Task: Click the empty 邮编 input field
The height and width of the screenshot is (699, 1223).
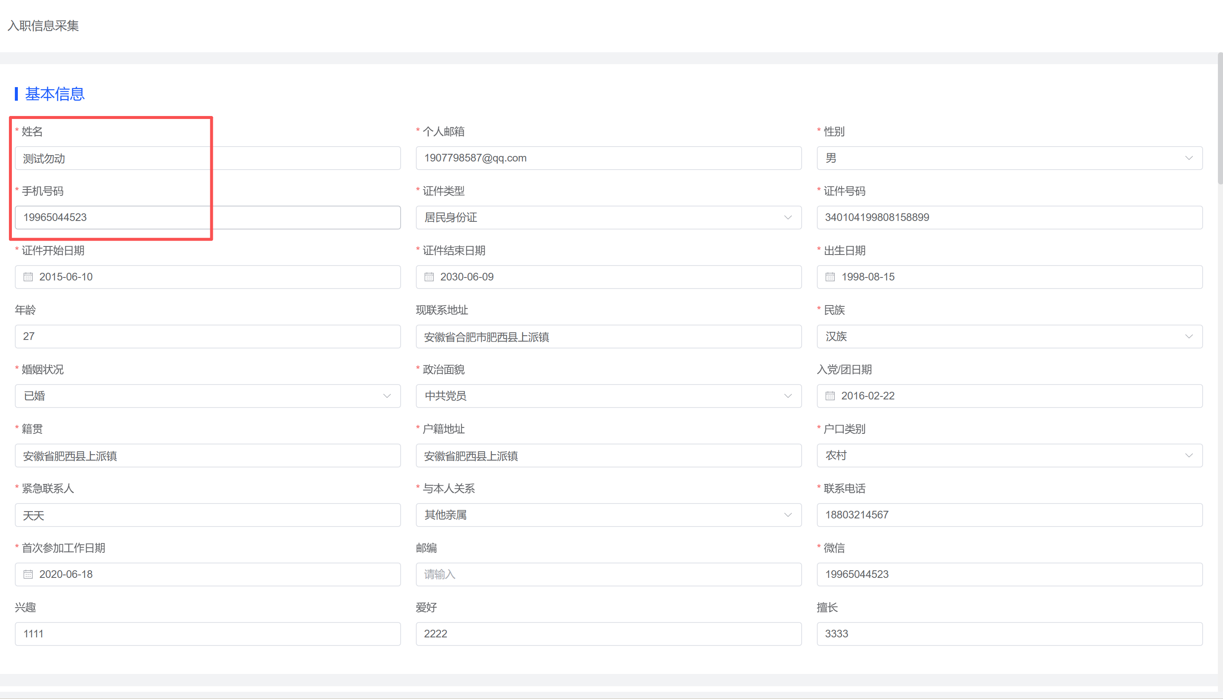Action: (x=608, y=574)
